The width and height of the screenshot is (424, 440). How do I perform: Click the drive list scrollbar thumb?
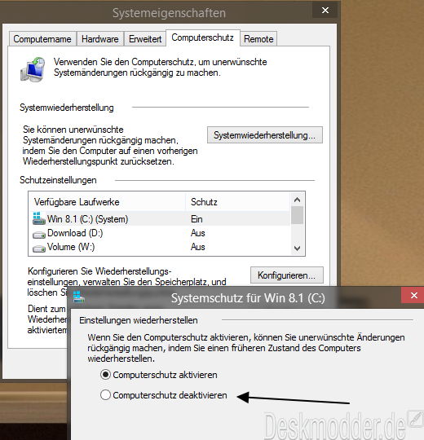[297, 215]
